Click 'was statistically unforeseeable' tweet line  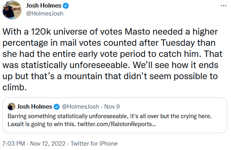(66, 65)
